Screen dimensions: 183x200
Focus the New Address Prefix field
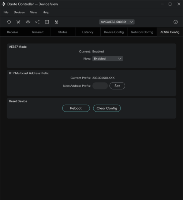pos(100,86)
